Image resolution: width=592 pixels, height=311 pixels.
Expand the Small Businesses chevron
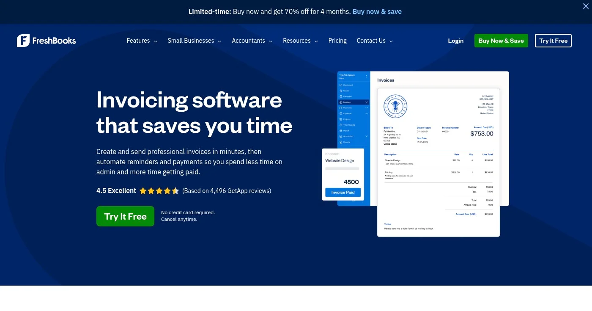click(x=219, y=41)
